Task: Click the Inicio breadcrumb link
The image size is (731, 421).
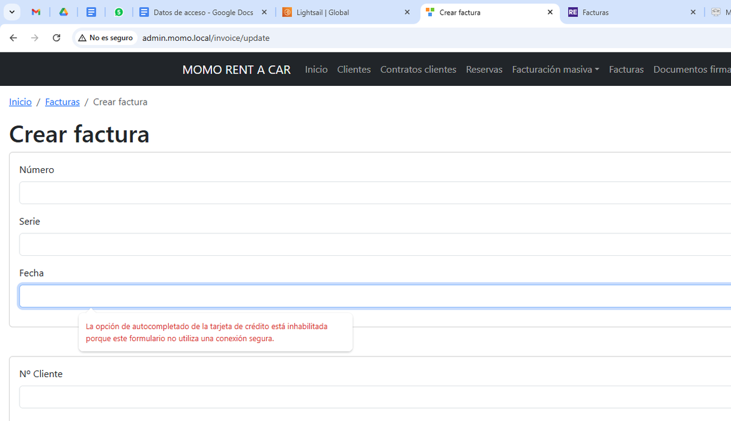Action: (20, 102)
